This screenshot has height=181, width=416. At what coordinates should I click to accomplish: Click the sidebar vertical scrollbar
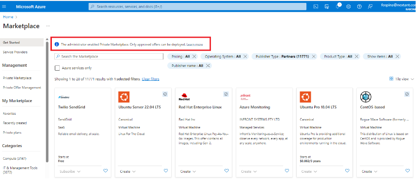tap(47, 101)
